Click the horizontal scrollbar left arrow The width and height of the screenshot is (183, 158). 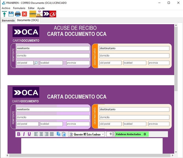point(7,155)
